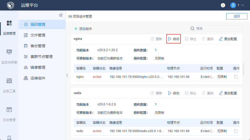Click the 66 项目组件管理 page title

click(x=80, y=16)
